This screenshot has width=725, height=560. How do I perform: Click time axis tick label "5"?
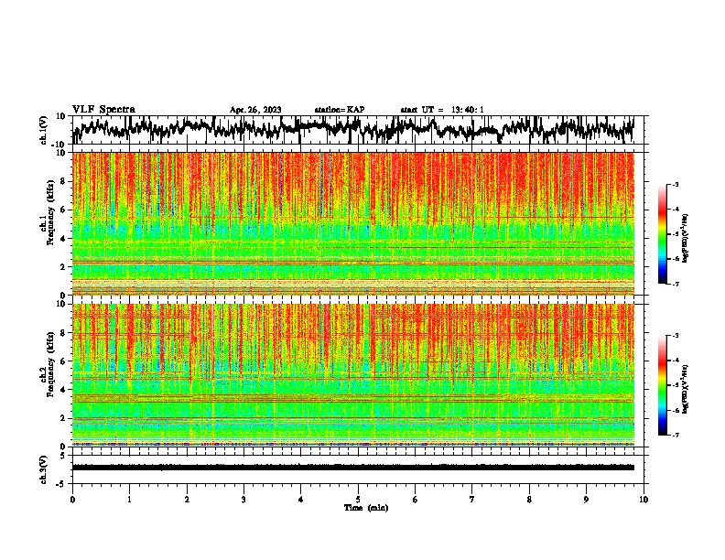tap(358, 500)
